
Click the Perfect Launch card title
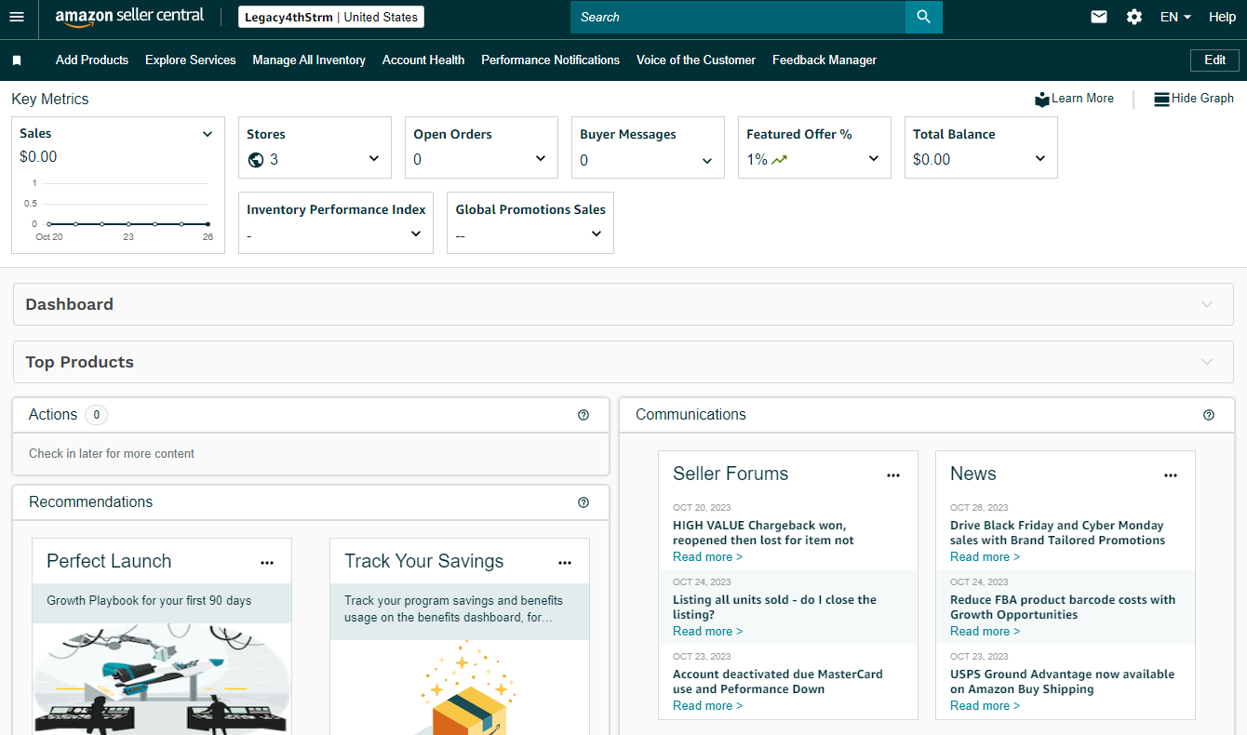pyautogui.click(x=109, y=562)
